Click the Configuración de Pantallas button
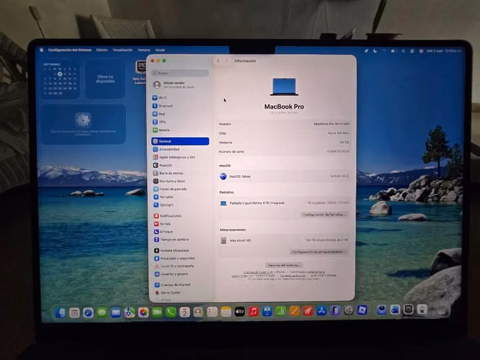The image size is (480, 360). (x=324, y=215)
